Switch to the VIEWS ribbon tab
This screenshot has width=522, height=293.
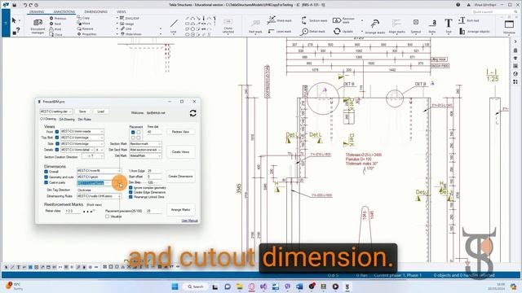tap(122, 11)
